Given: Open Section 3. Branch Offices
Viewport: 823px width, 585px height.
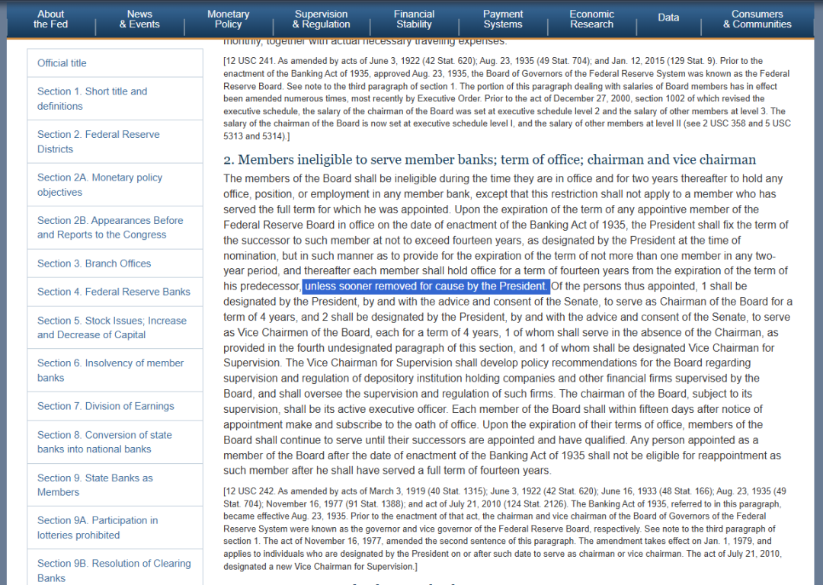Looking at the screenshot, I should coord(94,264).
